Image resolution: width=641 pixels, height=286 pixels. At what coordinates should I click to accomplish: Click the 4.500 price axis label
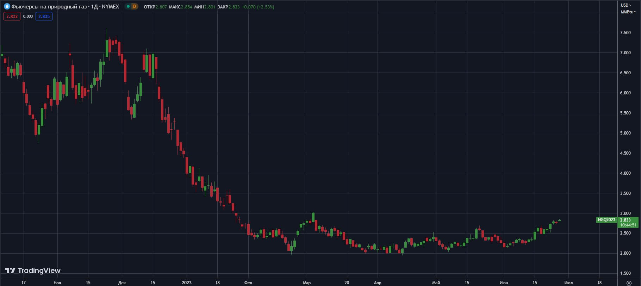click(x=625, y=153)
